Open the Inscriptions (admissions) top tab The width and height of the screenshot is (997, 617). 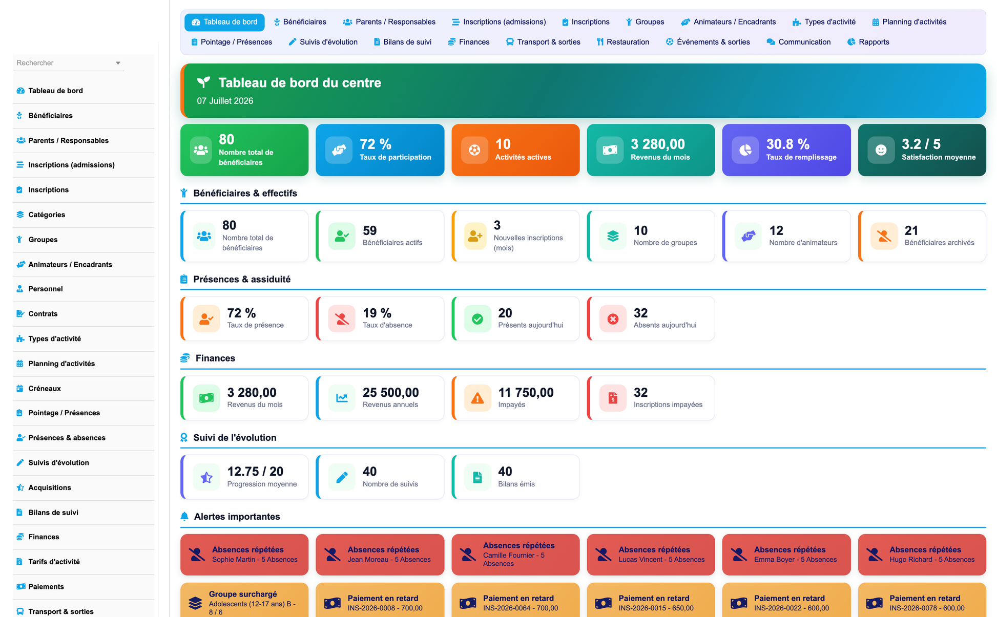pyautogui.click(x=498, y=22)
